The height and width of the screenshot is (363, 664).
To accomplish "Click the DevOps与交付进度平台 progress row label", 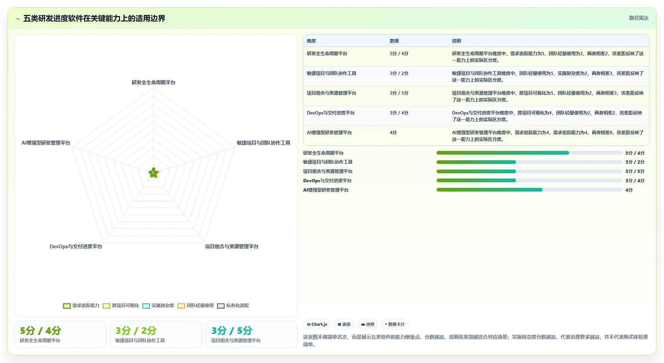I will 327,181.
